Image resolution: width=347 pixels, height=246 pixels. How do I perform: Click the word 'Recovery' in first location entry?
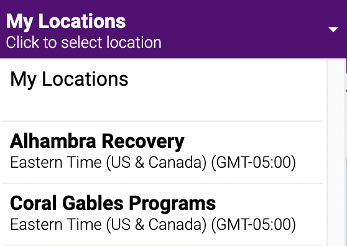pos(143,142)
